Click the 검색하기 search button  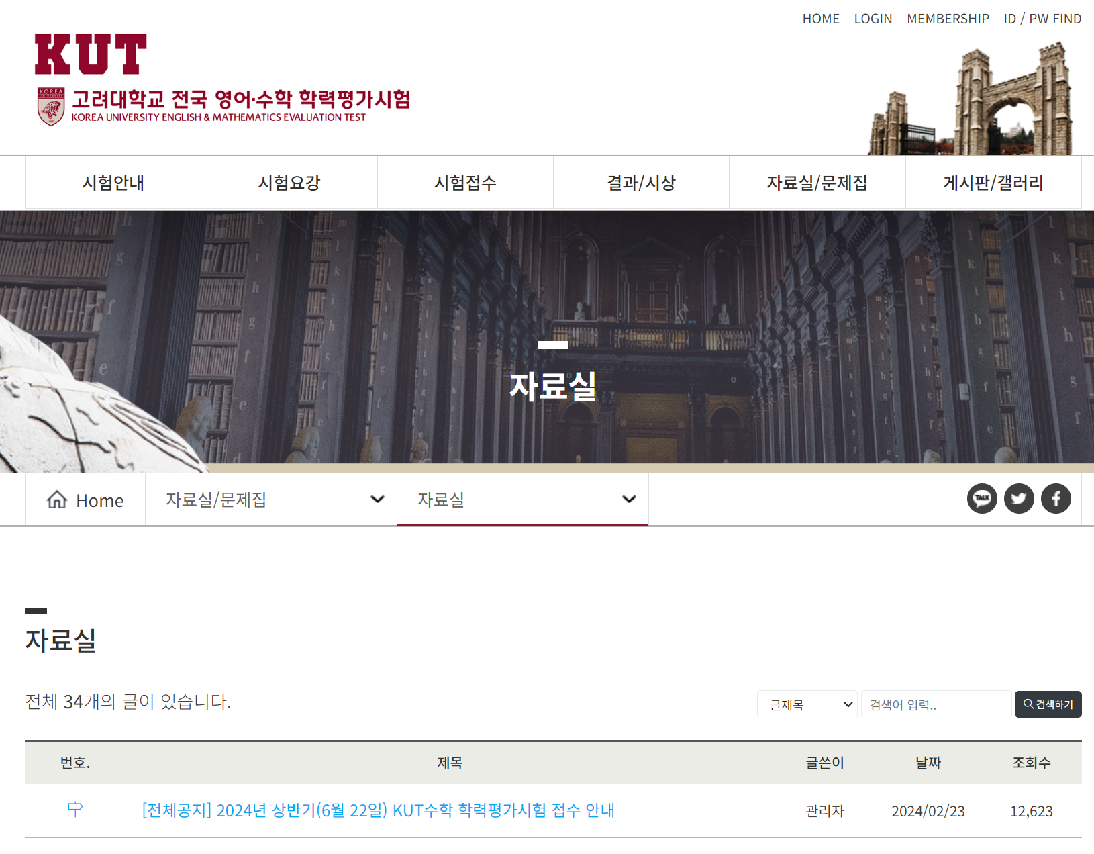point(1048,704)
